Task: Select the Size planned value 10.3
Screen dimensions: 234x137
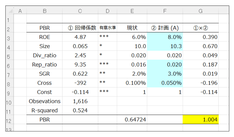Action: [x=165, y=46]
